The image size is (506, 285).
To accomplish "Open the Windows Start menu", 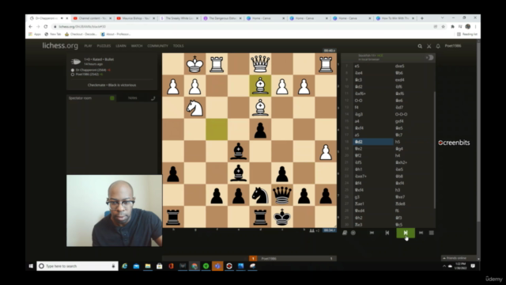I will click(x=31, y=266).
